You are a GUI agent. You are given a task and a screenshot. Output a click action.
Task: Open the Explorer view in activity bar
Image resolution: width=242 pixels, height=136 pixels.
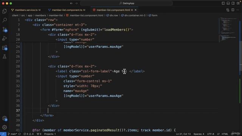pos(5,11)
